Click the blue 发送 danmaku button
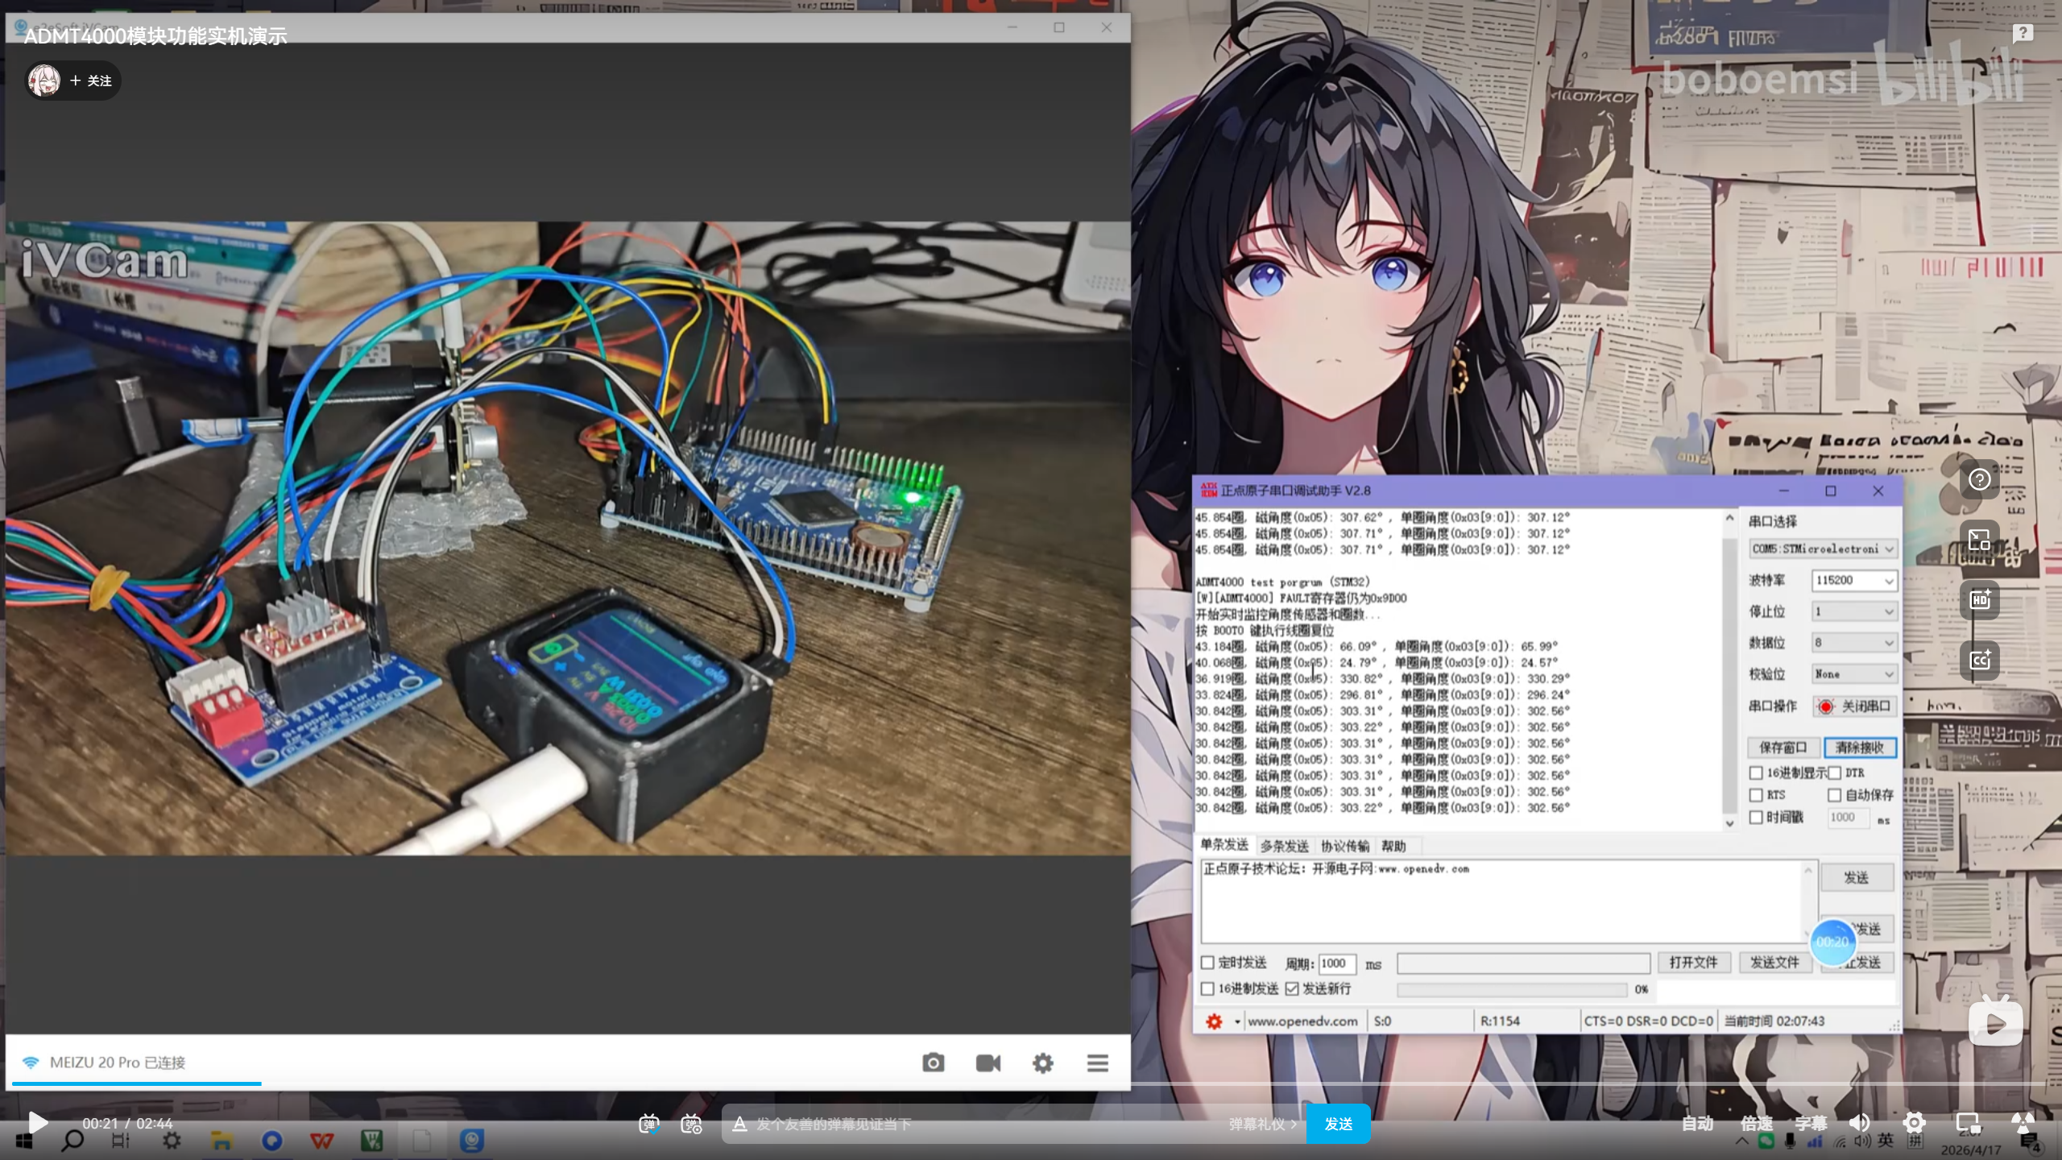The width and height of the screenshot is (2062, 1160). coord(1338,1124)
